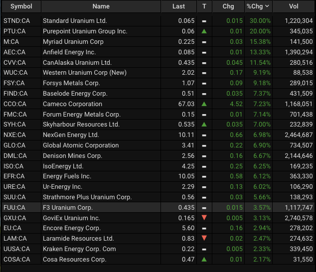The image size is (316, 272).
Task: Sort by the Chg column header
Action: 228,6
